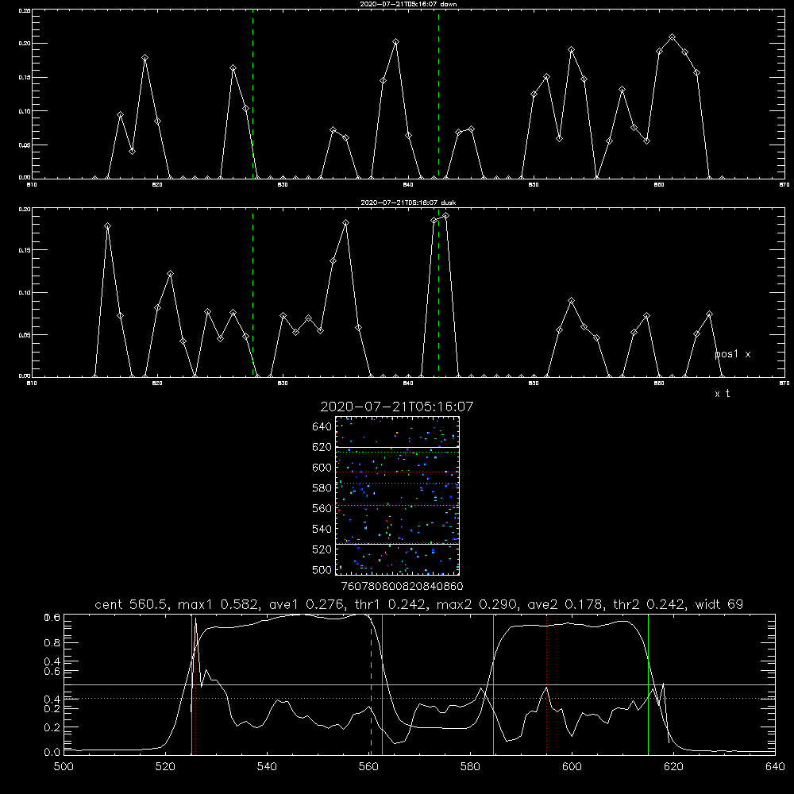Viewport: 794px width, 794px height.
Task: Click the '500' tick label on the bottom x-axis
Action: [64, 767]
